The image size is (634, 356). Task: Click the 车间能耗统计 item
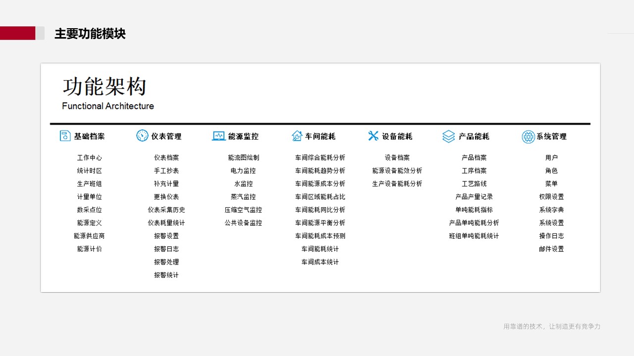pyautogui.click(x=320, y=249)
